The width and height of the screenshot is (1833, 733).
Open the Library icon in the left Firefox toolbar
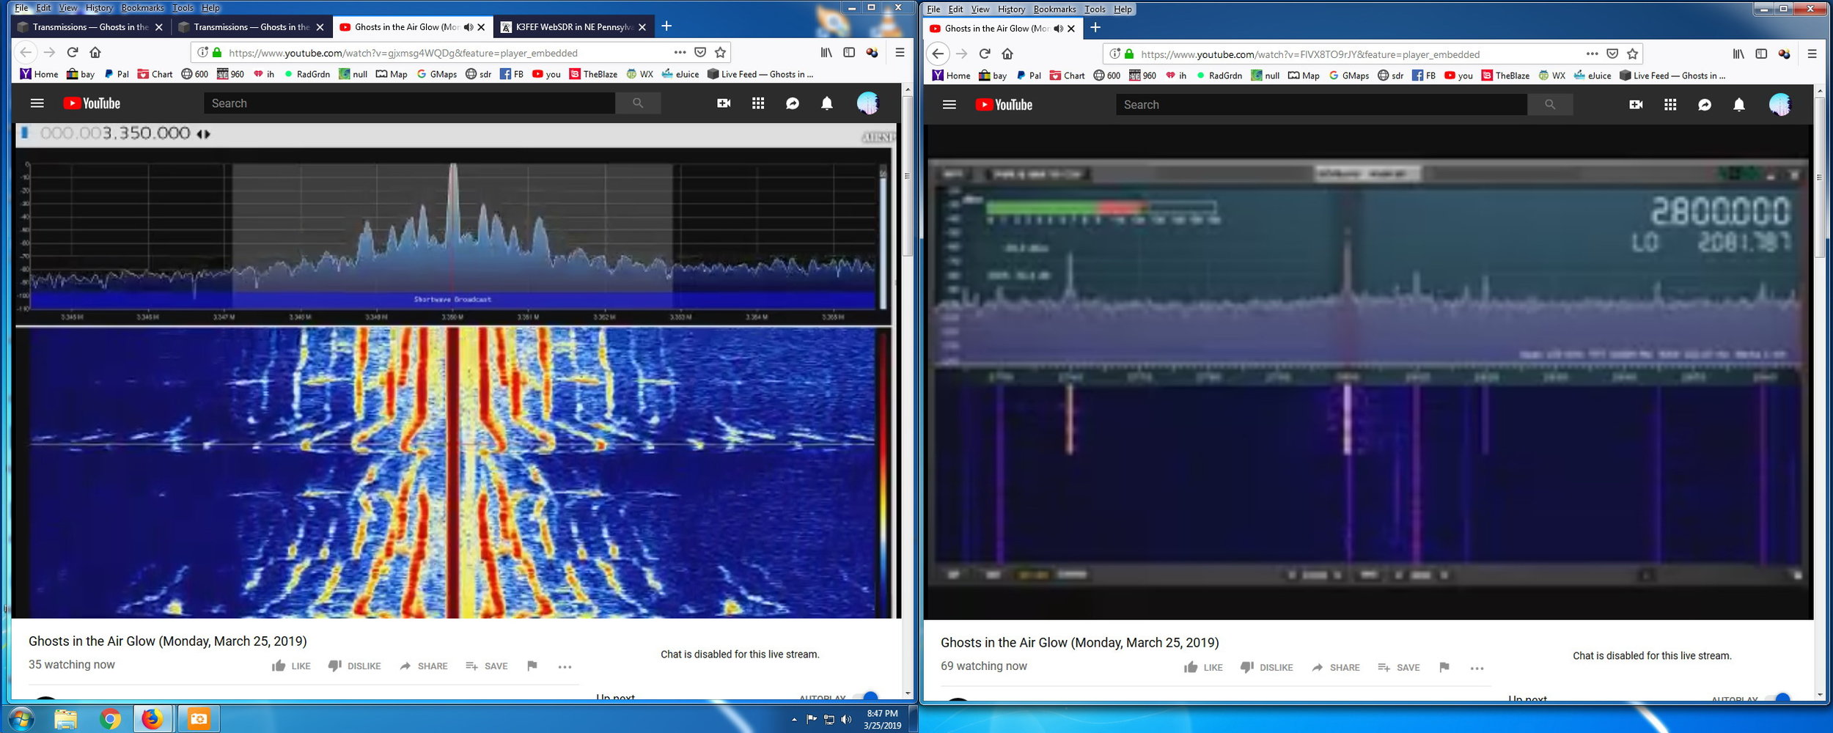coord(826,52)
